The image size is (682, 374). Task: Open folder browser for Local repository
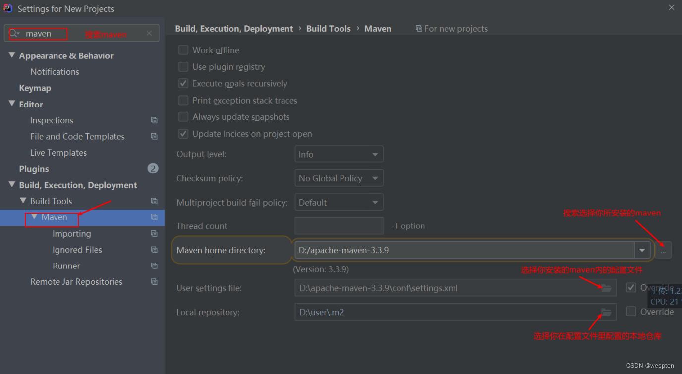coord(606,312)
